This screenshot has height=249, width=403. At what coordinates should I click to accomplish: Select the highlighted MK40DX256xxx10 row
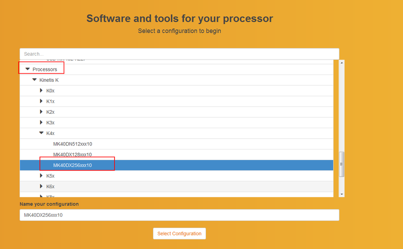tap(73, 165)
